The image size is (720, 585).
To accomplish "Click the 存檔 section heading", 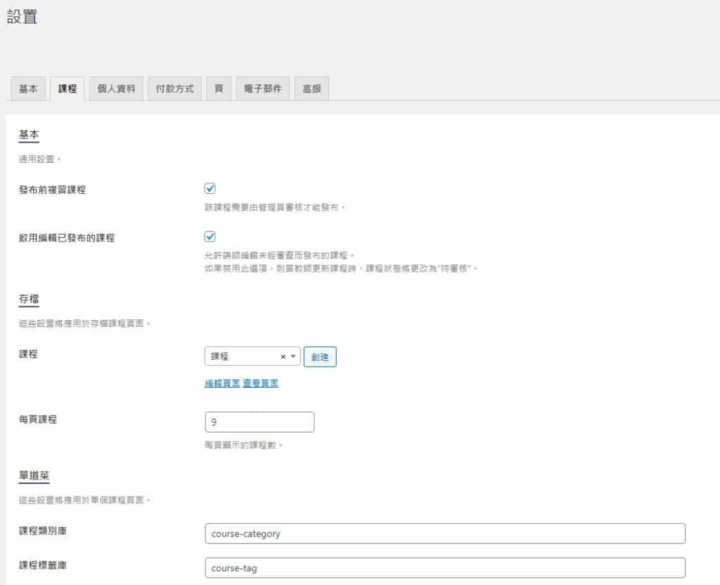I will (x=29, y=300).
